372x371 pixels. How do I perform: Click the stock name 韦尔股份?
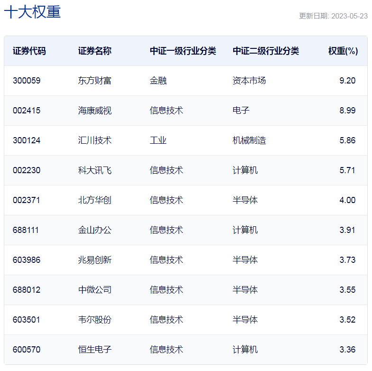coord(95,320)
